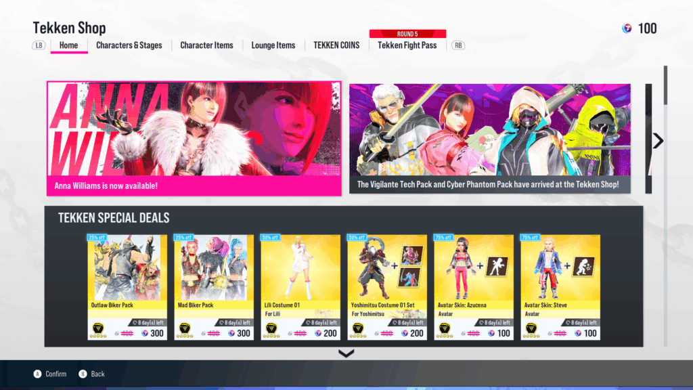Viewport: 693px width, 390px height.
Task: Click the coin icon beside Yoshimitsu 200 price
Action: pos(405,333)
